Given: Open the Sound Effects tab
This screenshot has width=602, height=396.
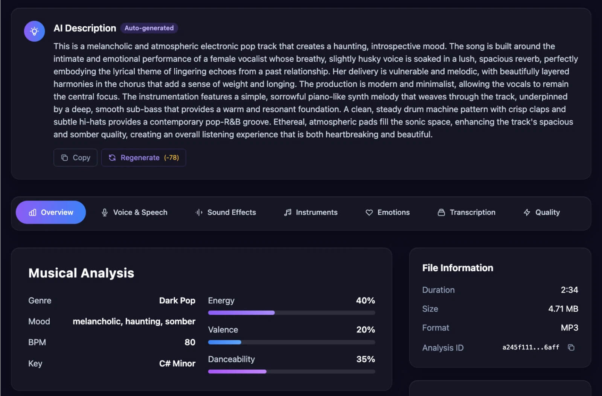Looking at the screenshot, I should (x=226, y=212).
